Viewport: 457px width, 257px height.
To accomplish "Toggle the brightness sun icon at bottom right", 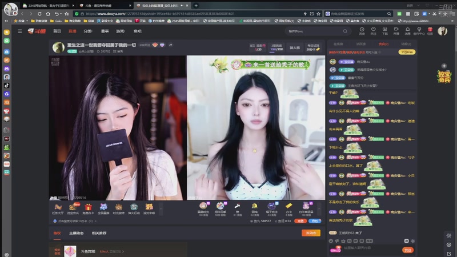I will tap(449, 235).
